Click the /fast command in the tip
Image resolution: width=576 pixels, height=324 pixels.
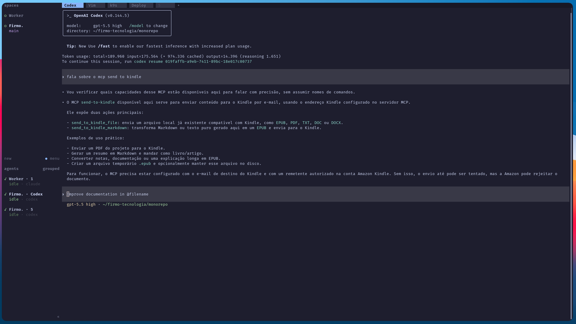pyautogui.click(x=104, y=46)
